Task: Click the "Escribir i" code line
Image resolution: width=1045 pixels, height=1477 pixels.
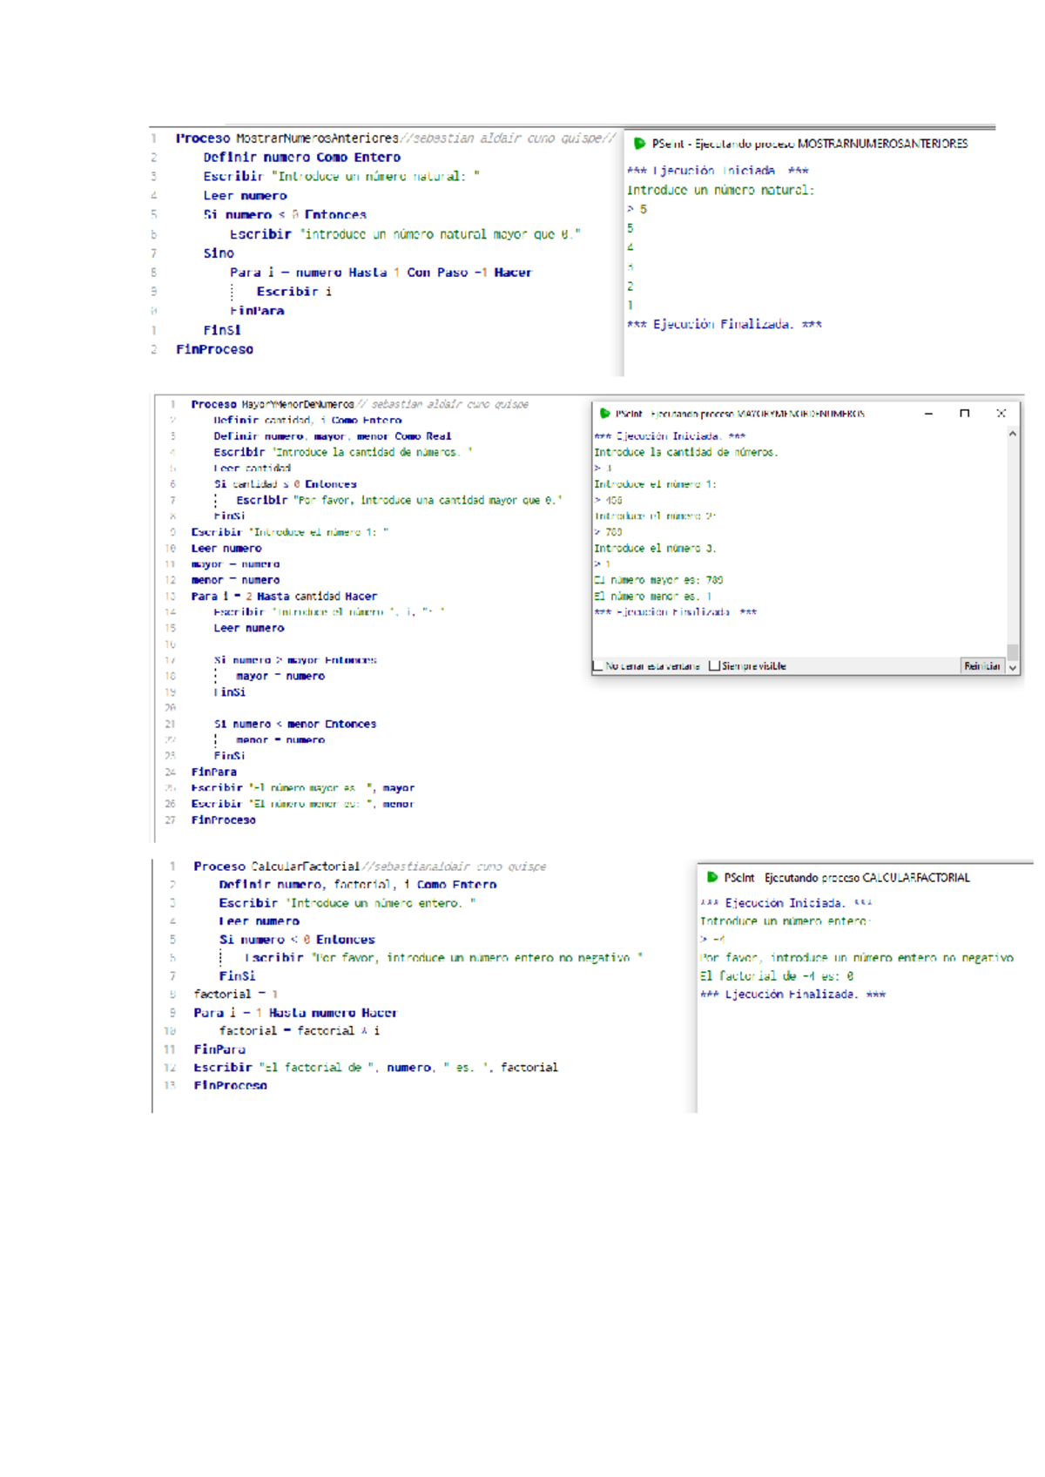Action: [294, 292]
